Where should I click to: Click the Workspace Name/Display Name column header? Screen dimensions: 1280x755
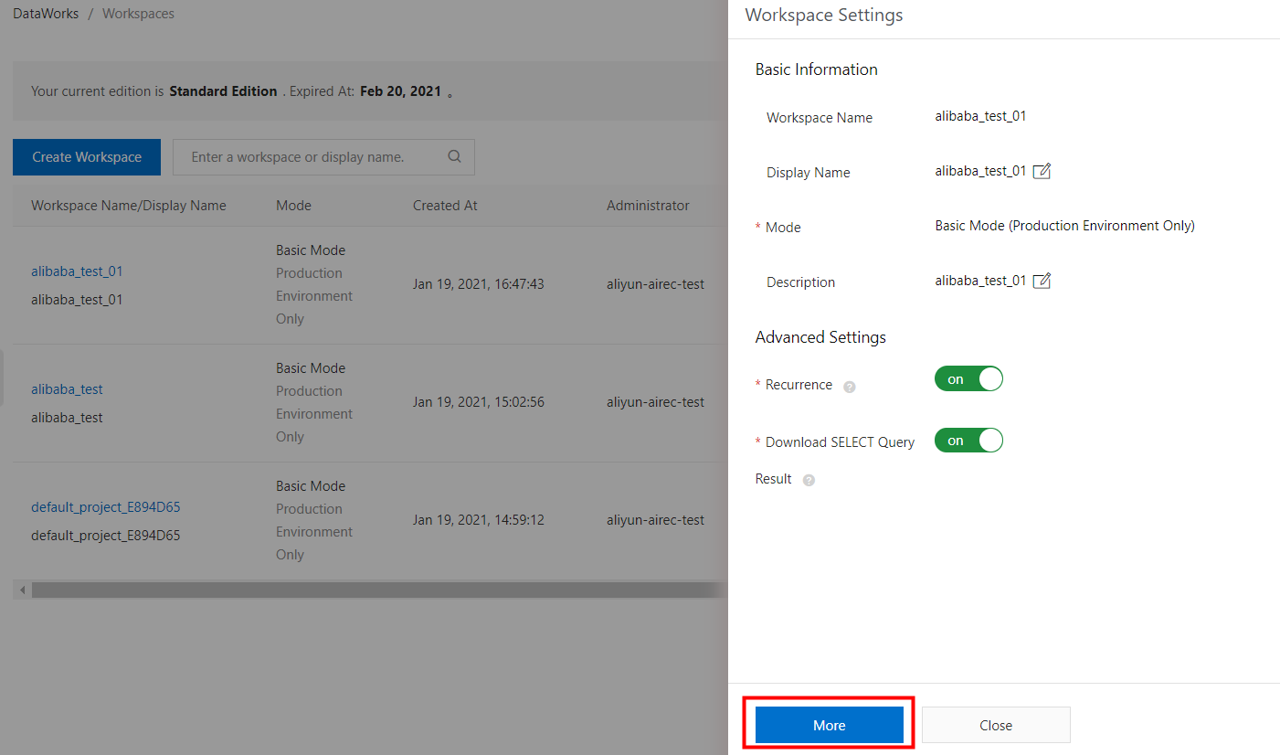pos(129,206)
